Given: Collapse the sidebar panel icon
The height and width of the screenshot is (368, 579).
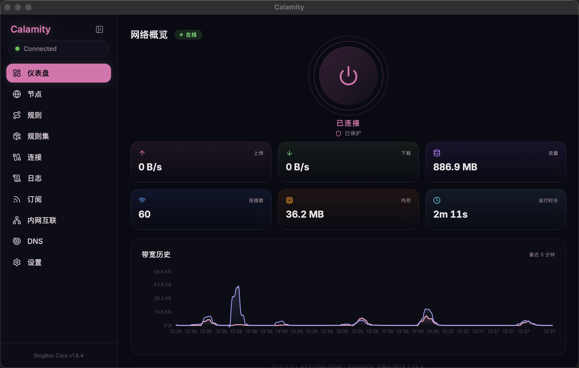Looking at the screenshot, I should (x=99, y=29).
